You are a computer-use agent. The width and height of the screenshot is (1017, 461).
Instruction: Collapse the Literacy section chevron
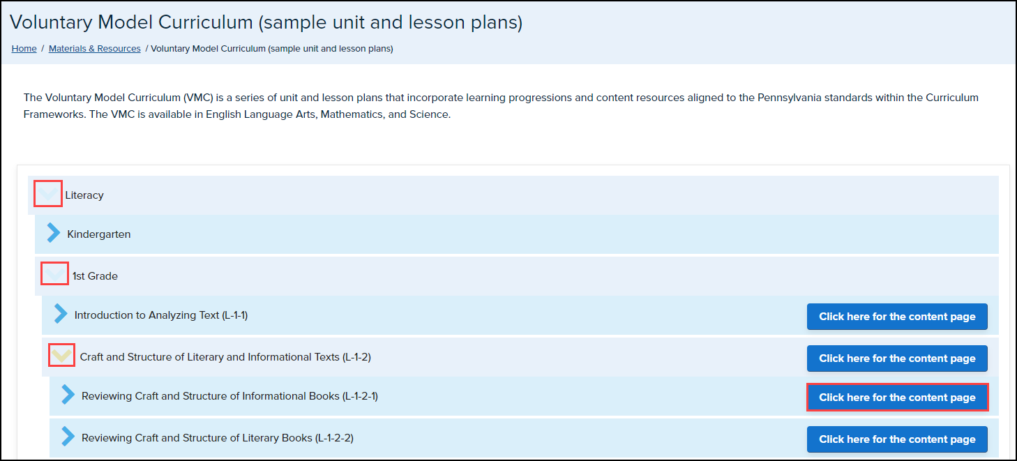pyautogui.click(x=48, y=194)
